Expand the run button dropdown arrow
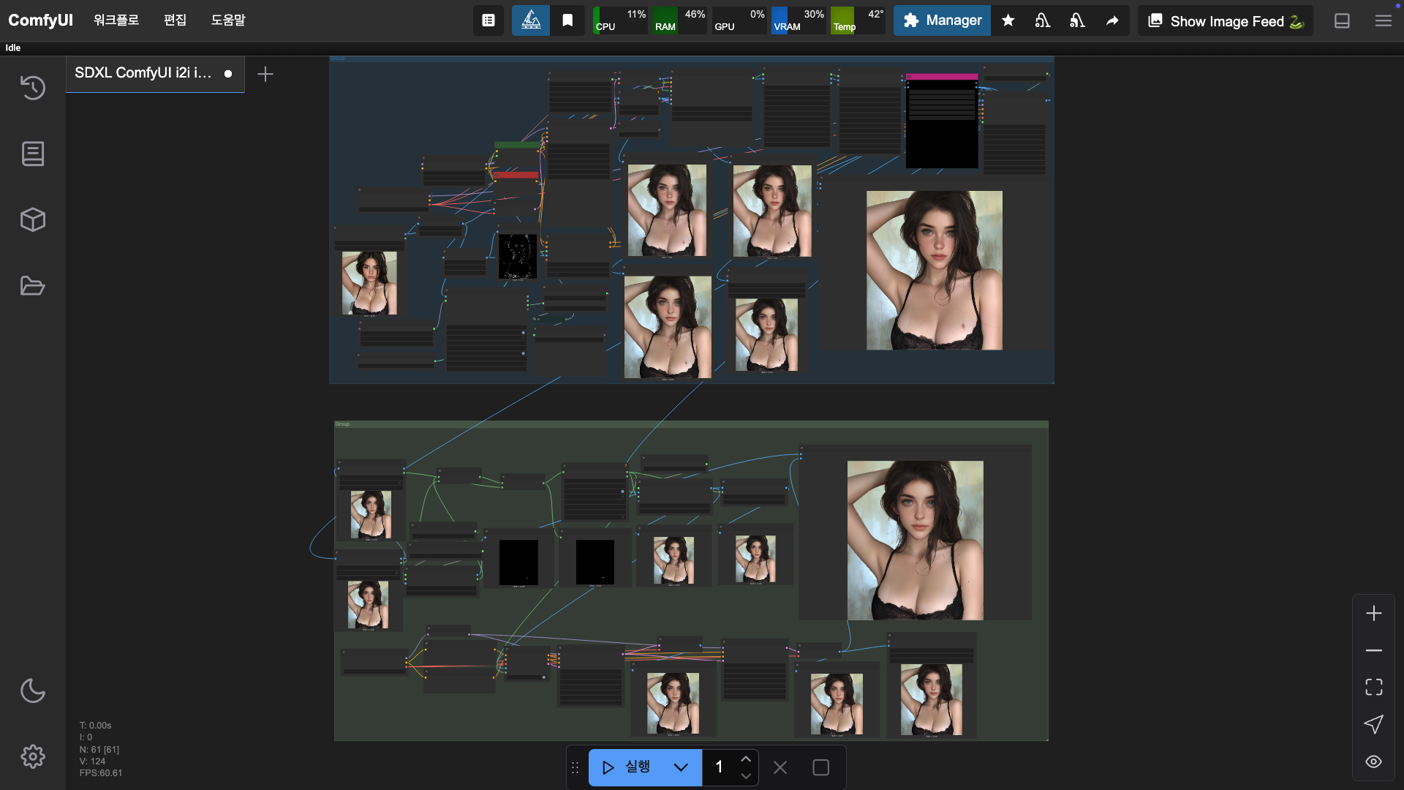The height and width of the screenshot is (790, 1404). pos(681,767)
